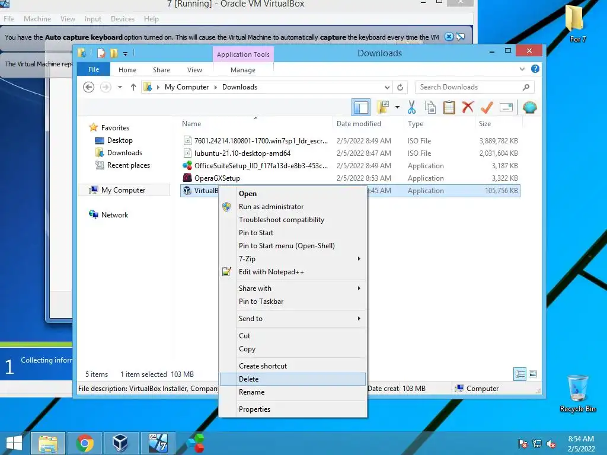Open Chrome from the taskbar
This screenshot has width=607, height=455.
[x=85, y=443]
